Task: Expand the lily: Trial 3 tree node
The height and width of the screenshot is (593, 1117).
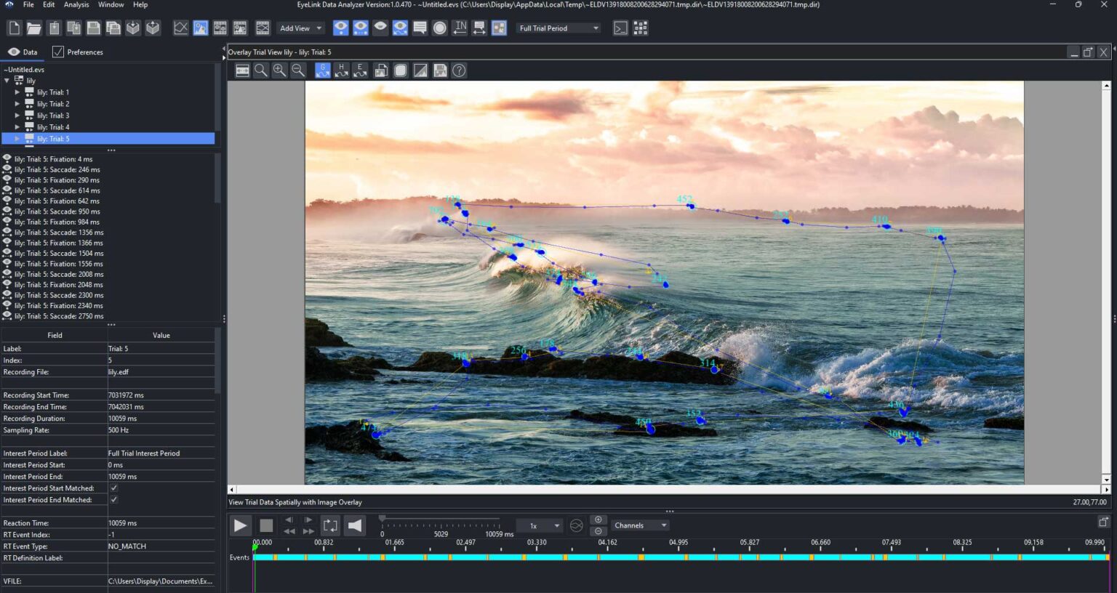Action: tap(17, 116)
